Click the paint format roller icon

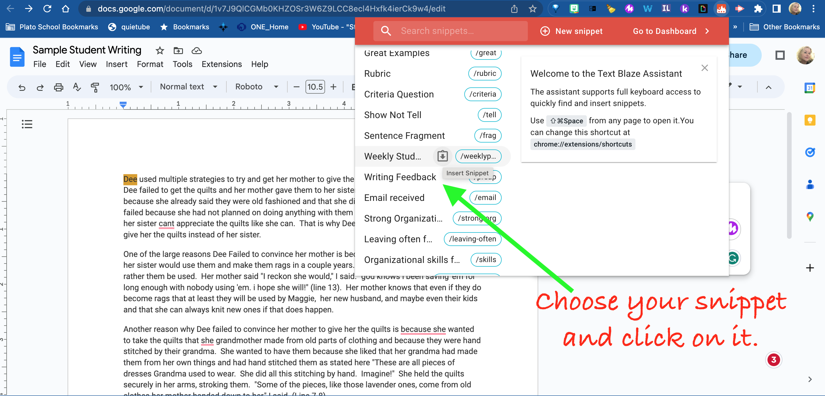click(95, 87)
